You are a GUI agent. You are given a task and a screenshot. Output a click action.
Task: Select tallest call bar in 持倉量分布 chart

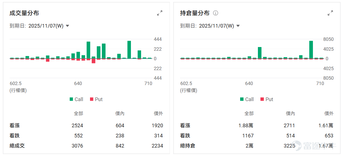[311, 50]
